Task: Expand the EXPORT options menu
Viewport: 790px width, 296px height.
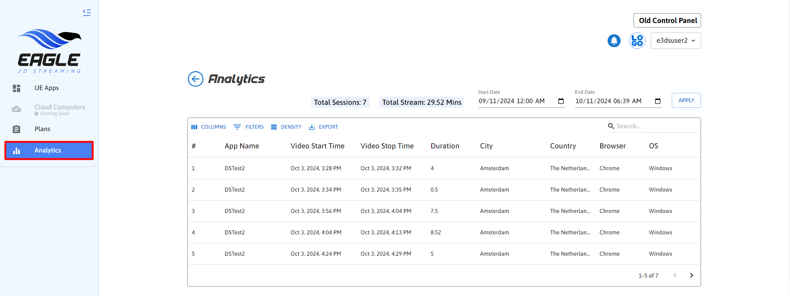Action: (x=323, y=127)
